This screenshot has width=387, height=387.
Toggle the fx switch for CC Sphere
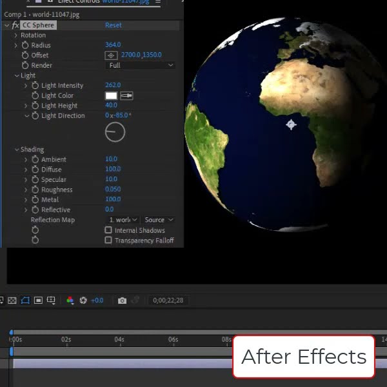pyautogui.click(x=15, y=25)
